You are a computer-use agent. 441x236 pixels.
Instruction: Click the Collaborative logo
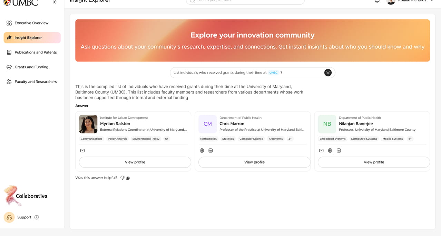click(26, 195)
